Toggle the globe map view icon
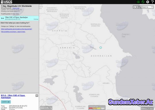The height and width of the screenshot is (110, 155). 143,2
